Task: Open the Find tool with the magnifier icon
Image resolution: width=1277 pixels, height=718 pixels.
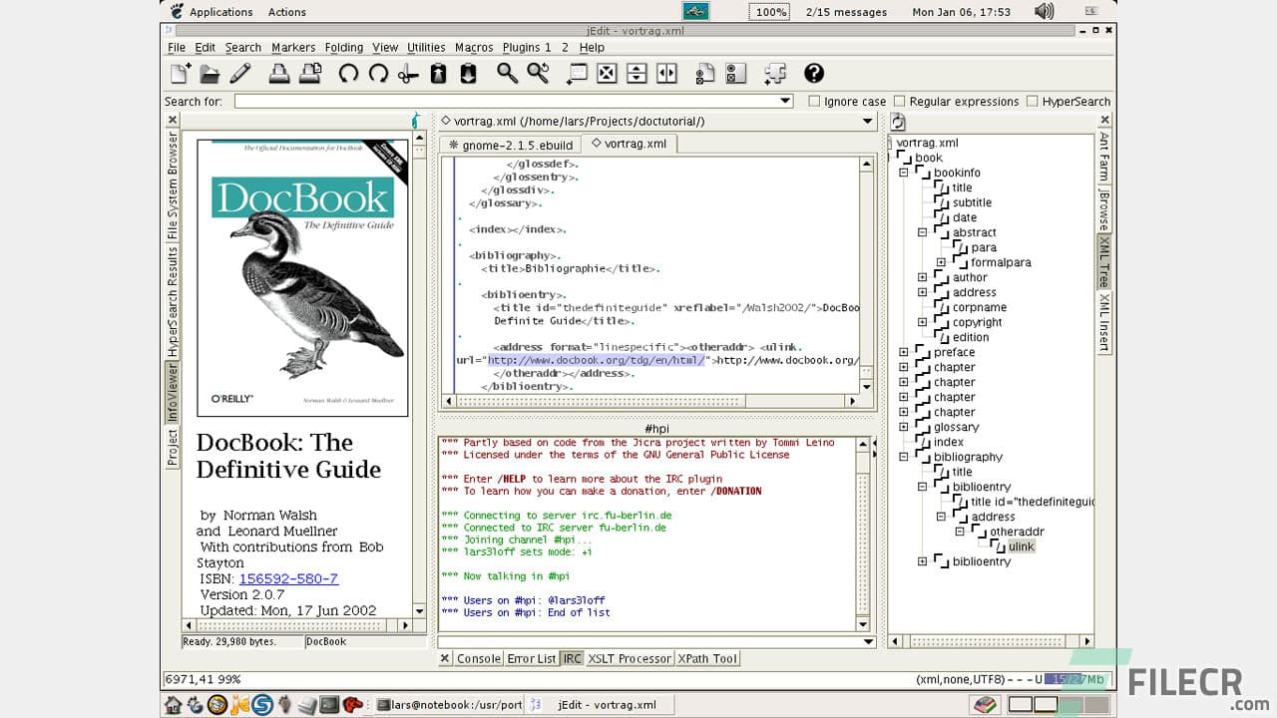Action: [505, 73]
